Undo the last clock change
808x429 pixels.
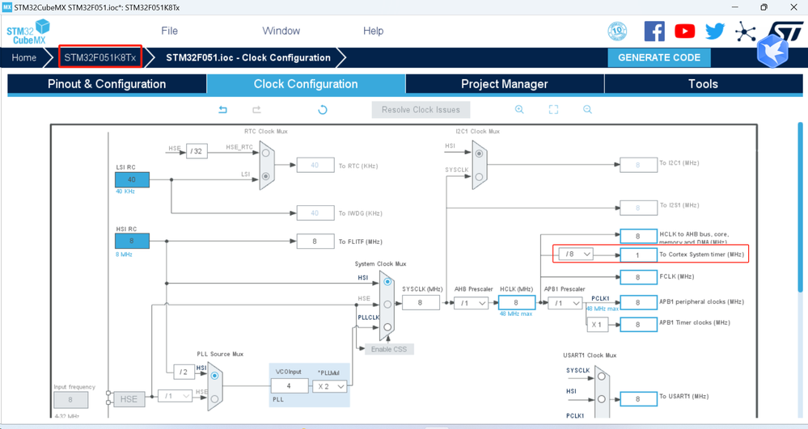click(x=222, y=110)
